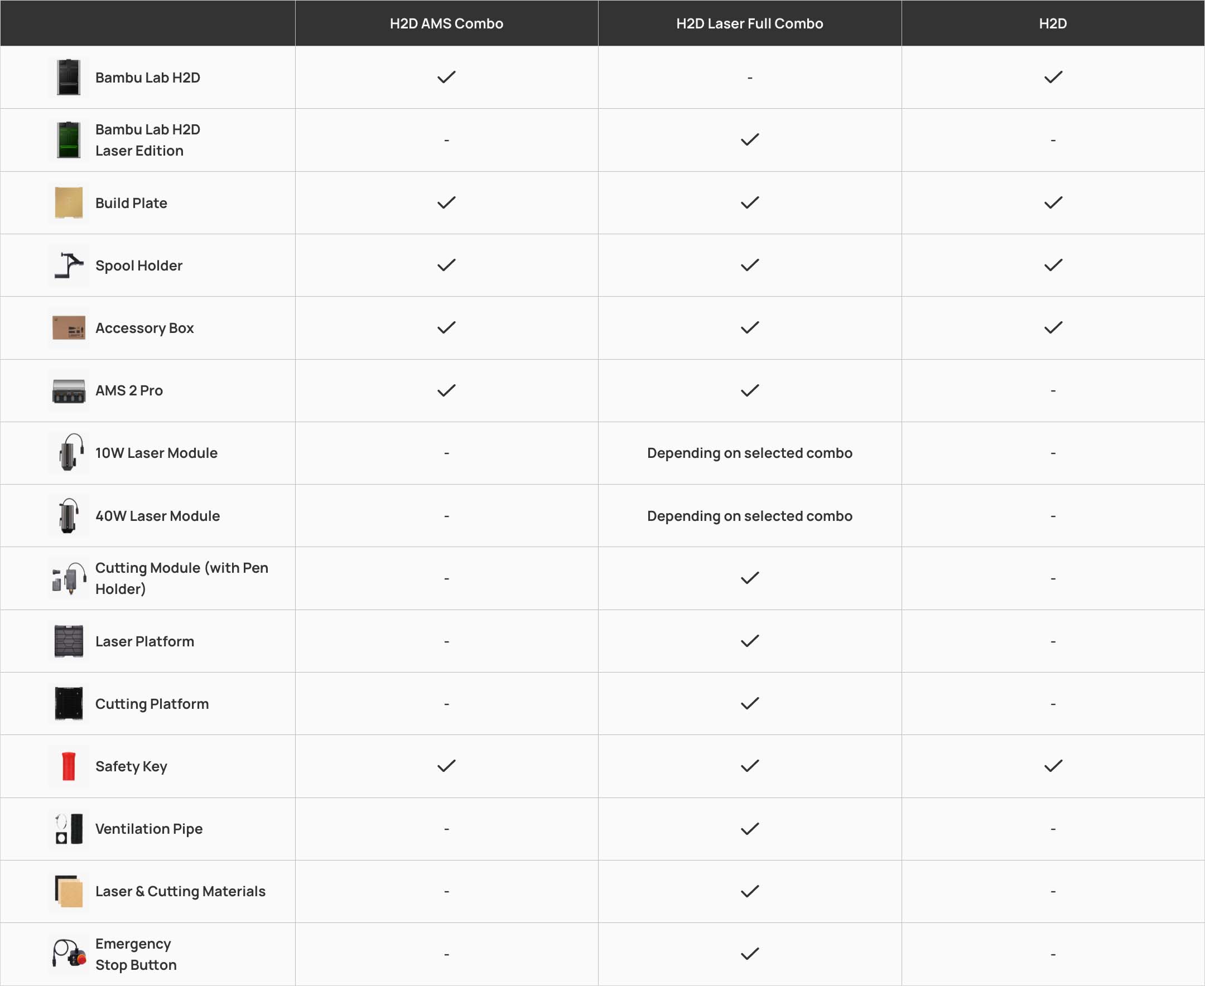Select the H2D AMS Combo column header
This screenshot has height=986, width=1205.
pyautogui.click(x=446, y=23)
